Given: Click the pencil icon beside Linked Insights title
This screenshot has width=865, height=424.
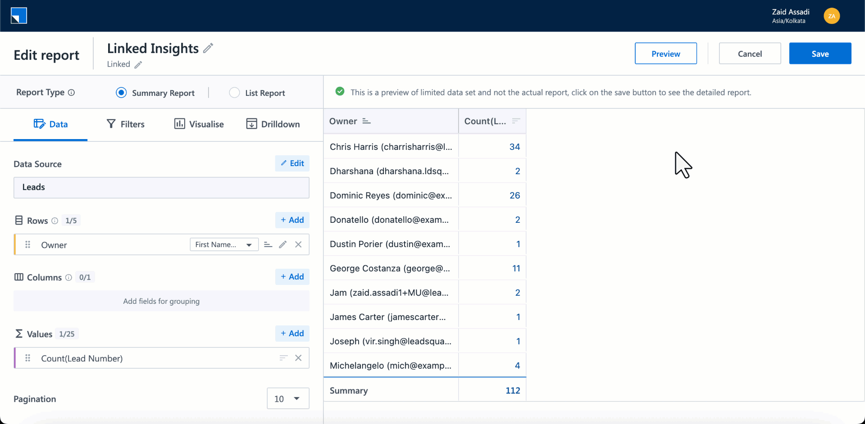Looking at the screenshot, I should (x=208, y=48).
